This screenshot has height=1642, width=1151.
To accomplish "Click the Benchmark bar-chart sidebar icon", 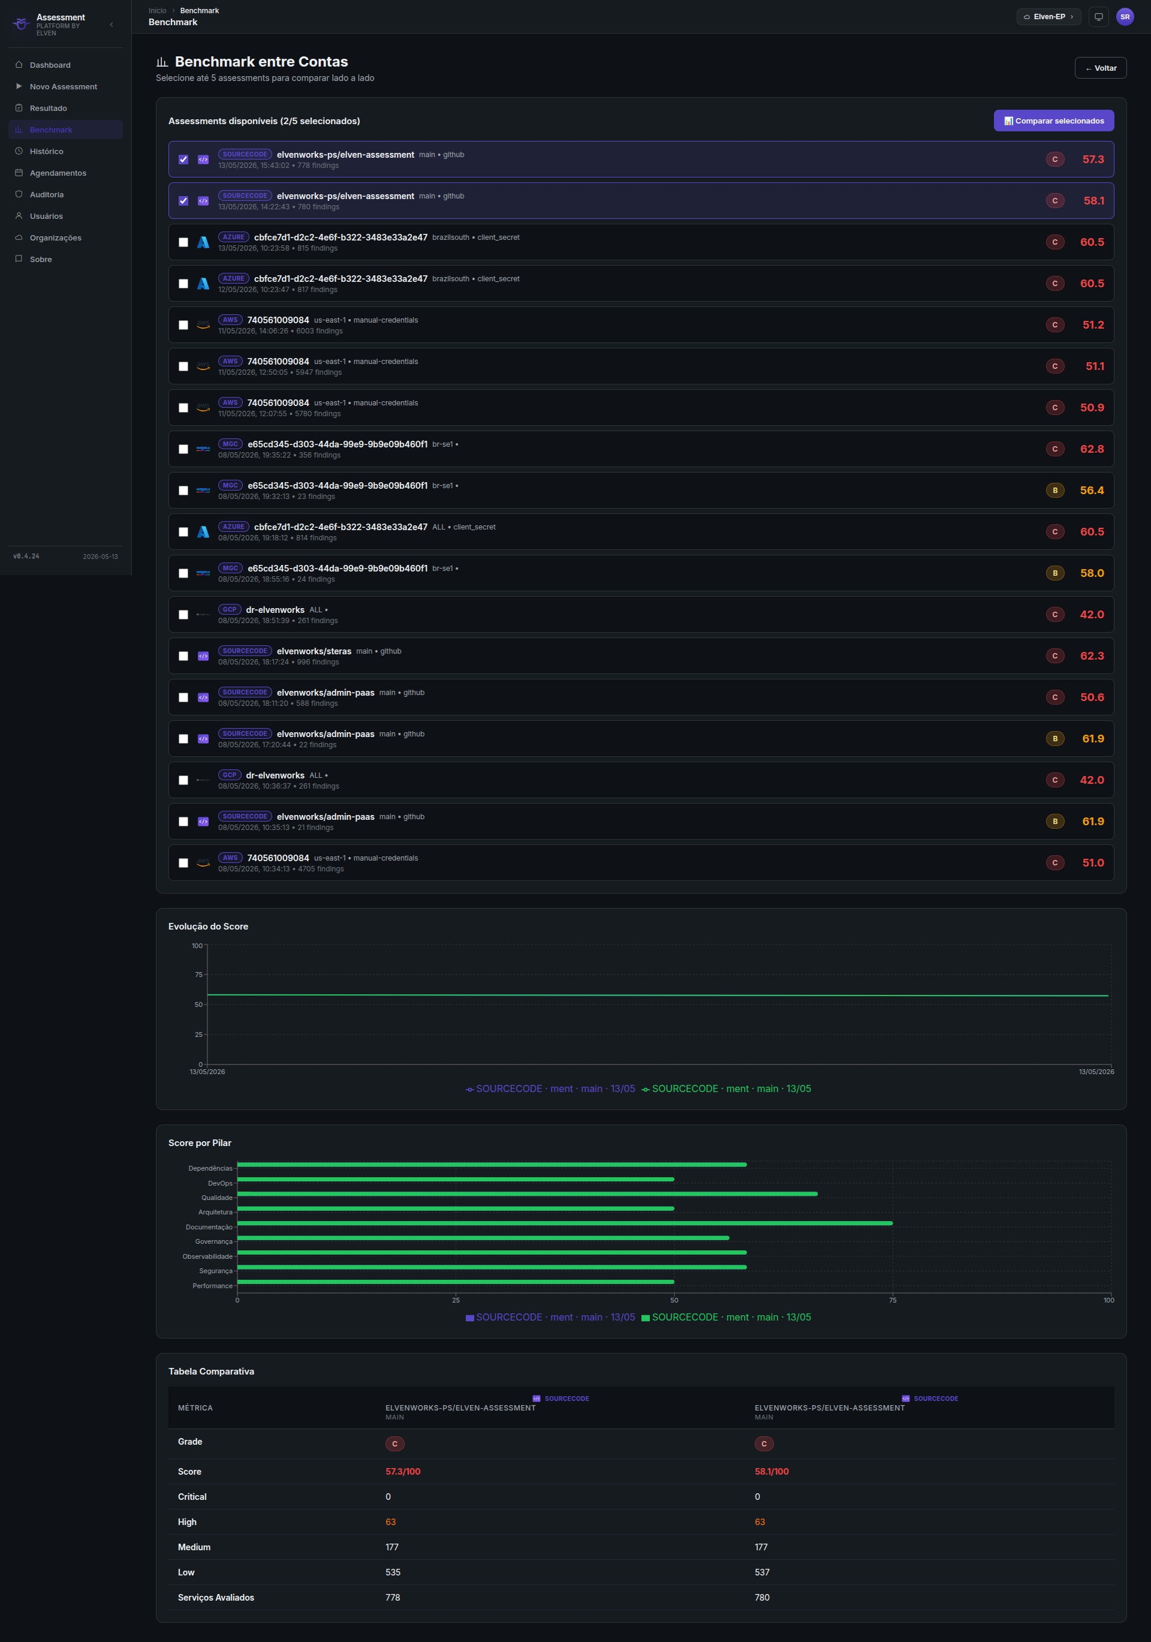I will tap(19, 130).
